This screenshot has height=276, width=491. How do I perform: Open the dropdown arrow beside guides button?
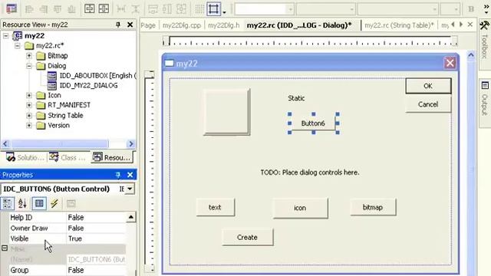coord(224,12)
